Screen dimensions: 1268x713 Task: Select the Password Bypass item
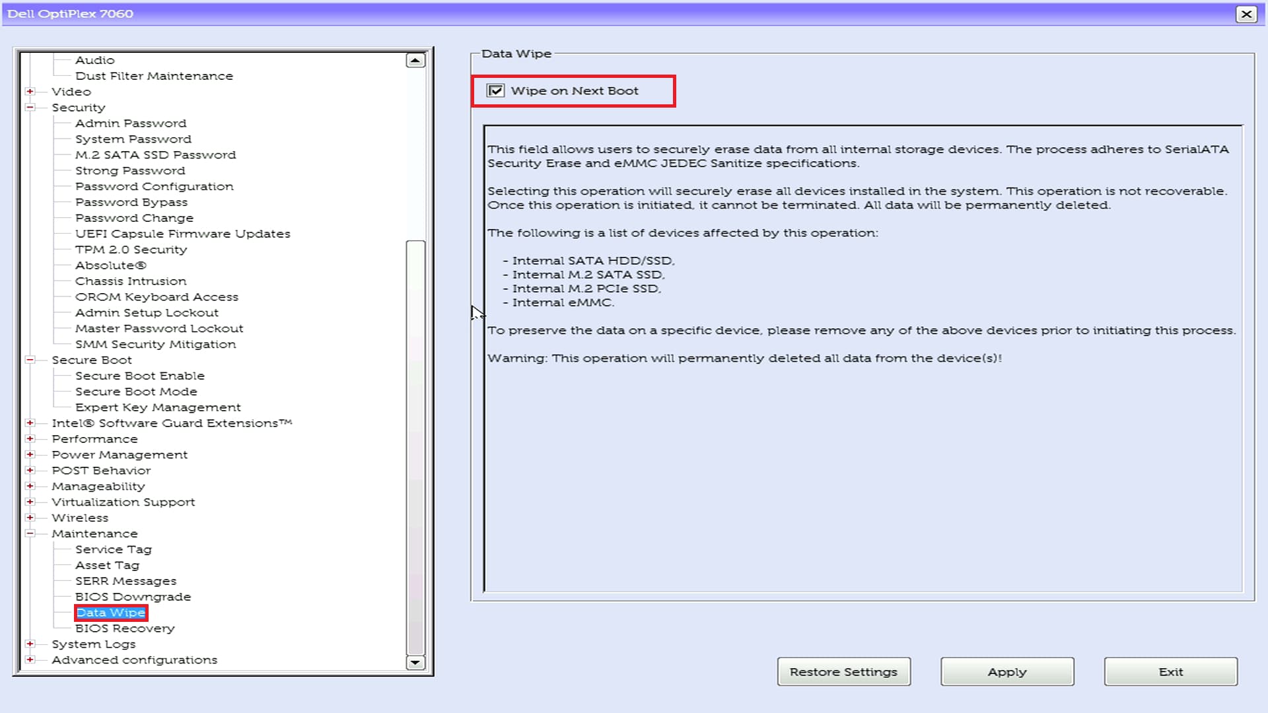coord(131,203)
